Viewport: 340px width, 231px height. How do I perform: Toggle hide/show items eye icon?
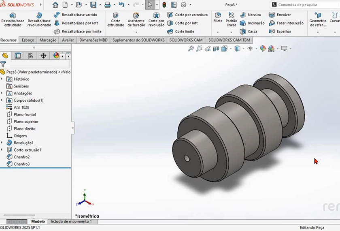(250, 49)
